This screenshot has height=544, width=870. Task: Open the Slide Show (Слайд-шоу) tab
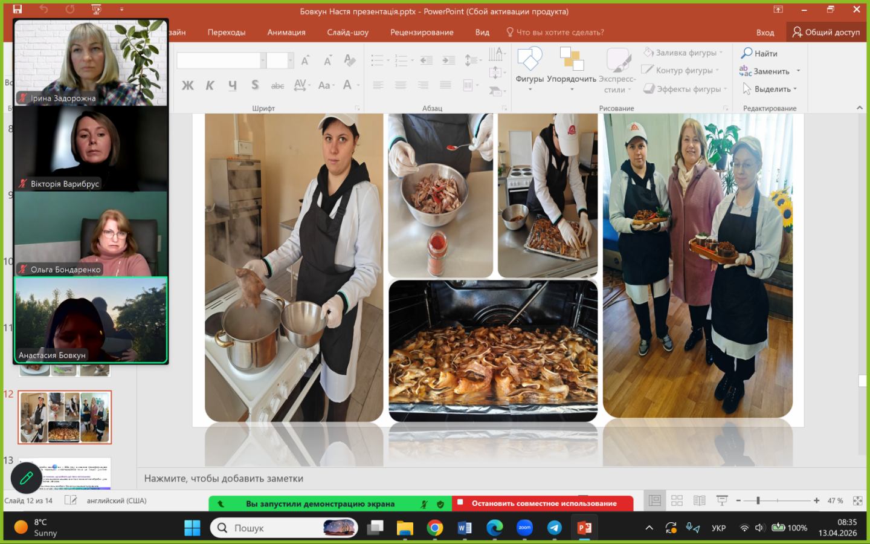tap(347, 32)
